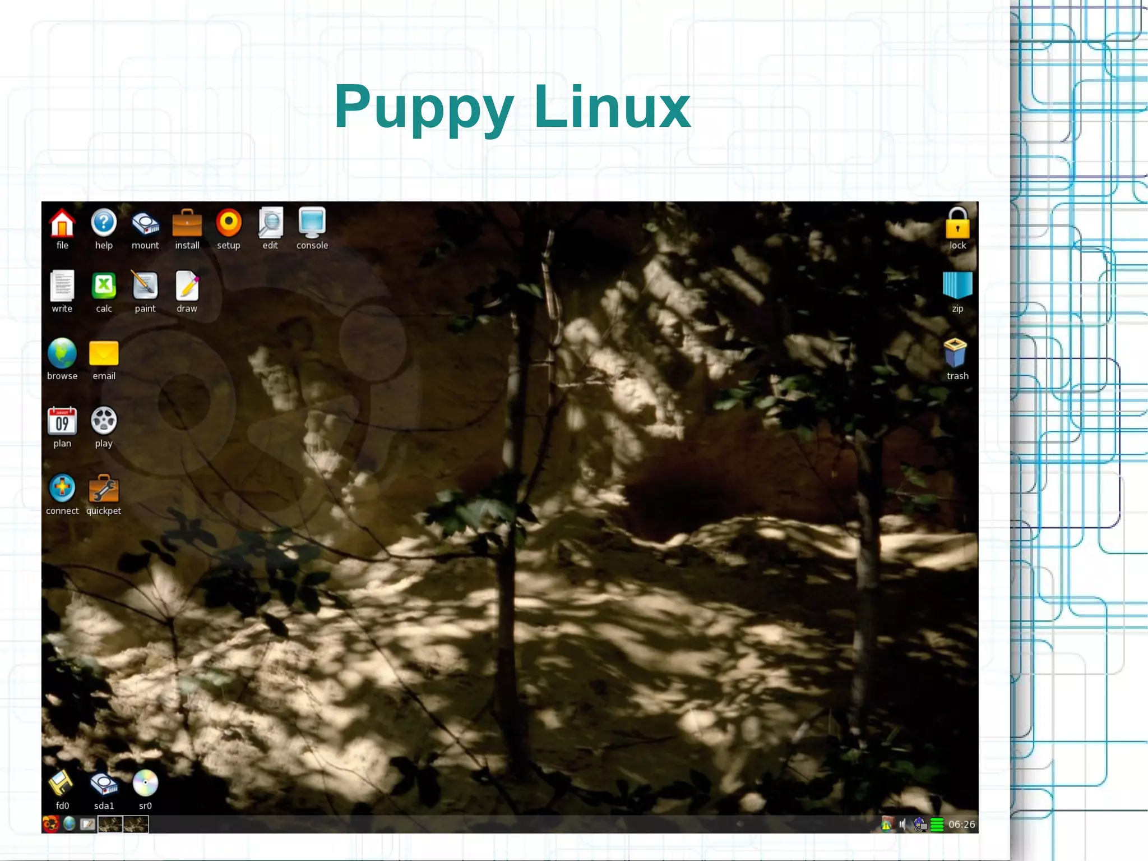Click the taskbar text editor launcher
The image size is (1148, 861).
tap(87, 825)
